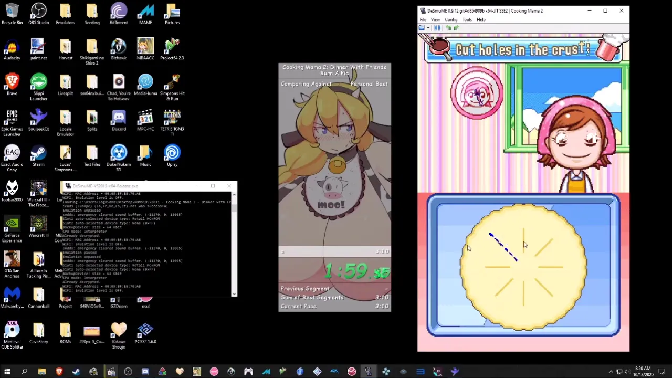Open File Explorer from the taskbar
This screenshot has width=672, height=378.
[41, 372]
